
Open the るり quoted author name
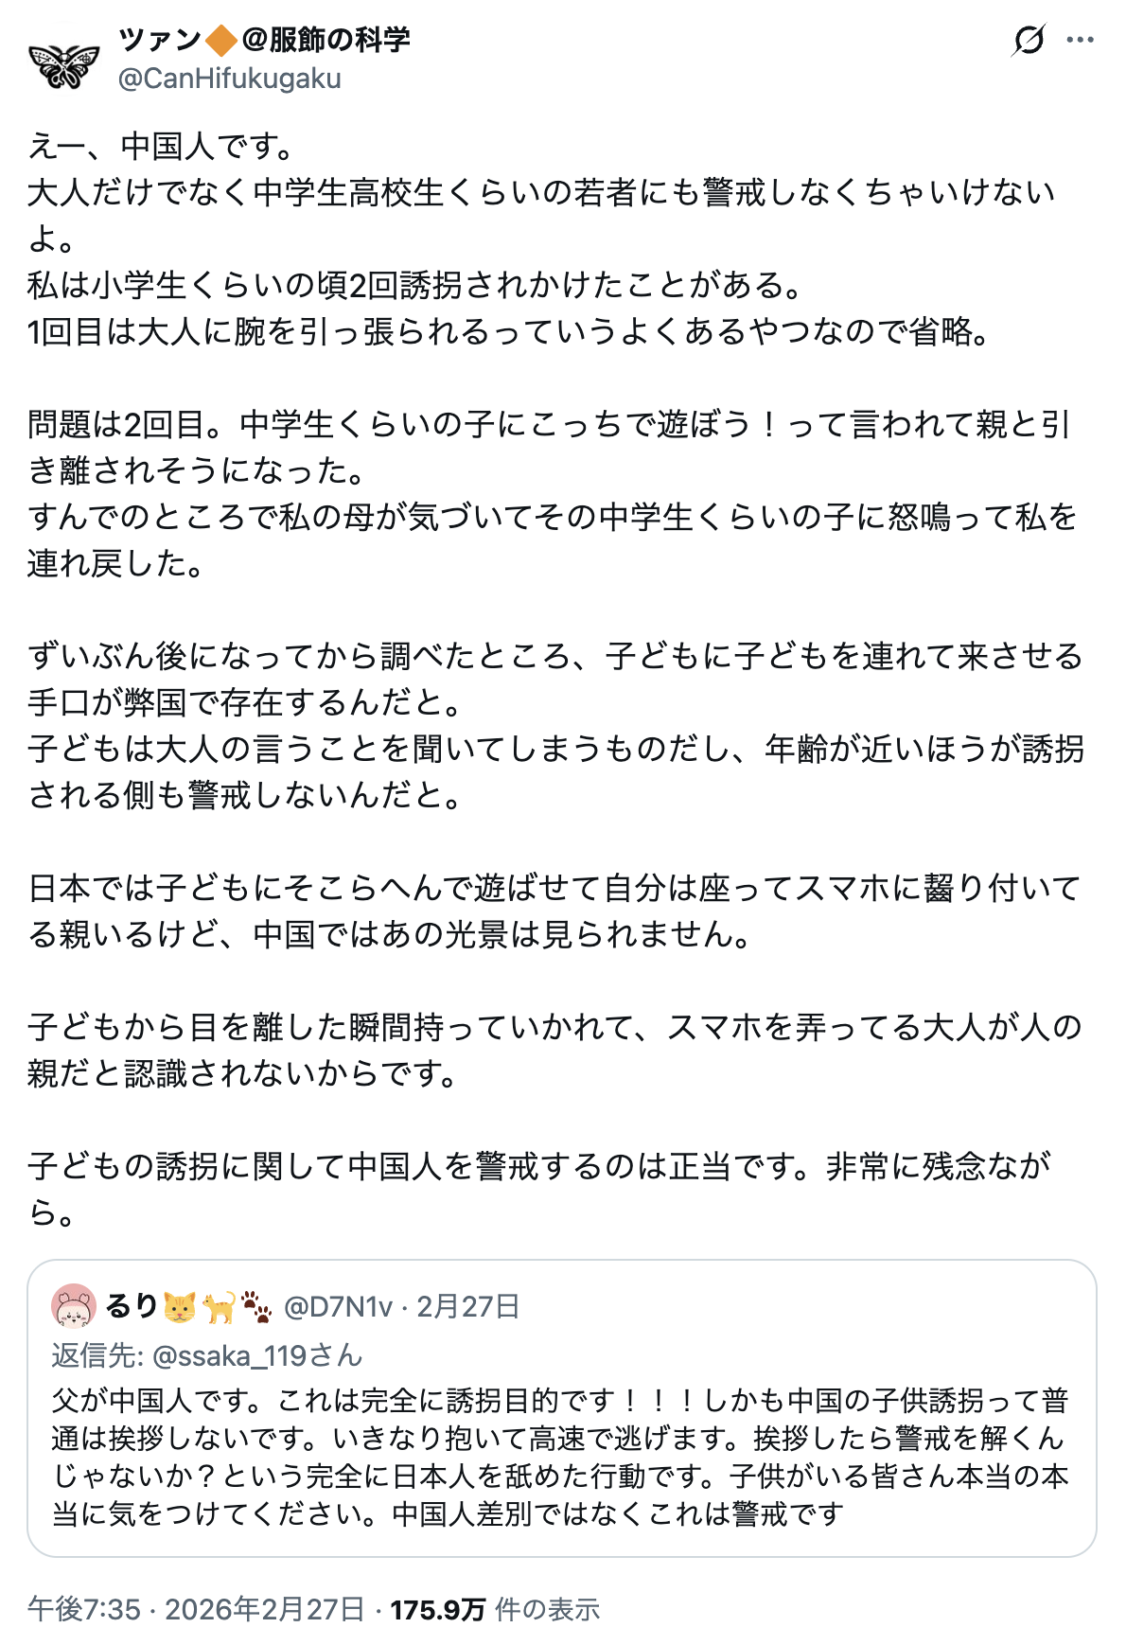(131, 1307)
